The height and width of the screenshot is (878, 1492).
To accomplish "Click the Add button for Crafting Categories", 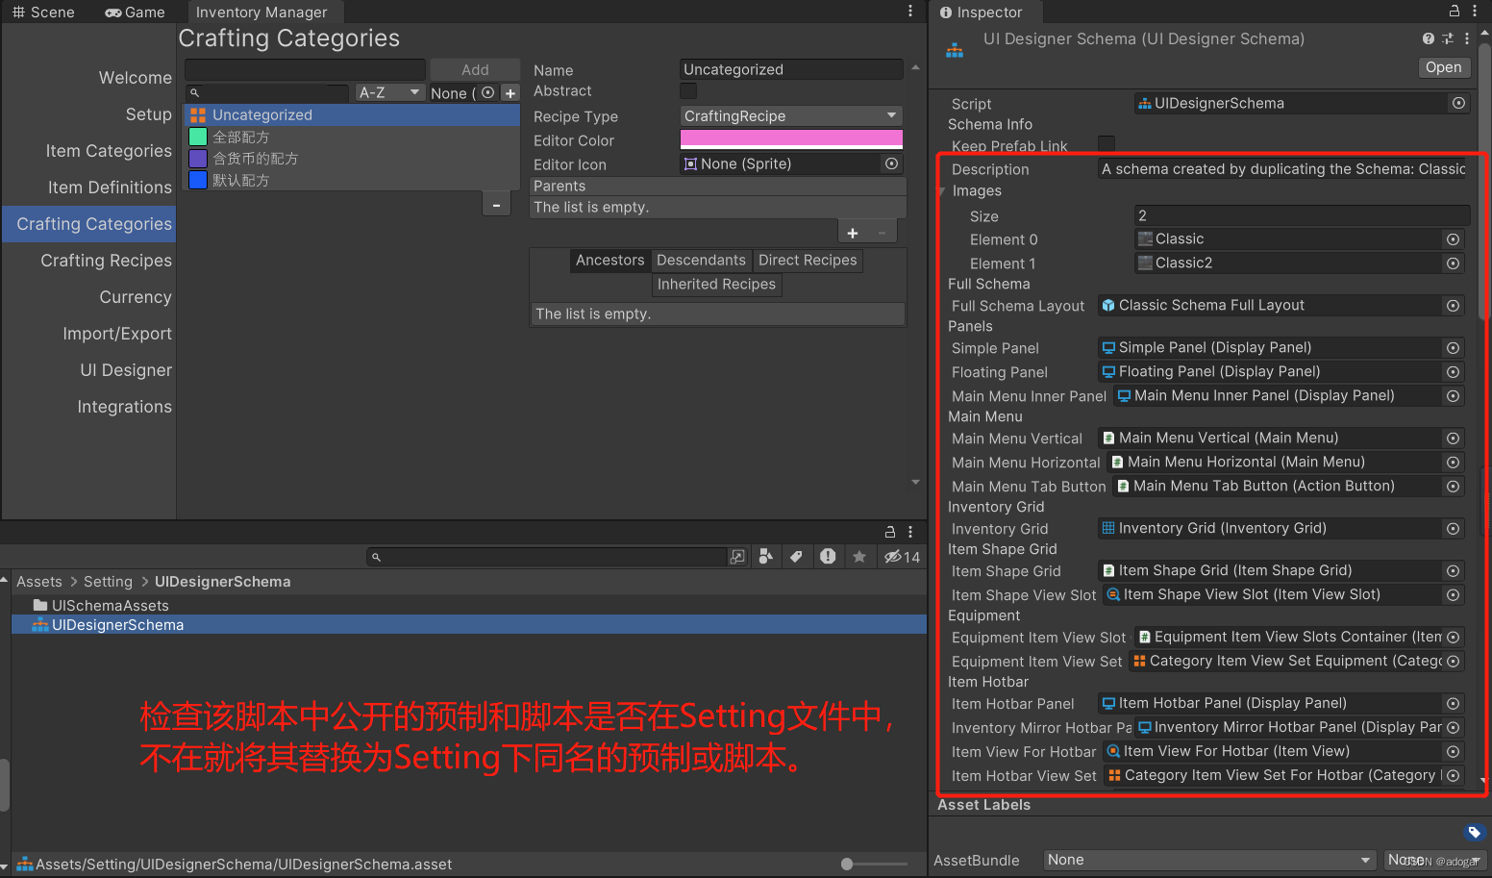I will [475, 69].
